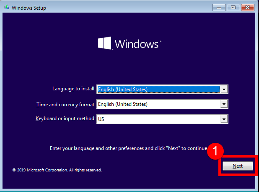Image resolution: width=259 pixels, height=192 pixels.
Task: Maximize the Windows Setup window
Action: [233, 8]
